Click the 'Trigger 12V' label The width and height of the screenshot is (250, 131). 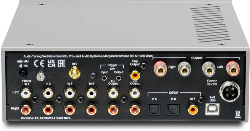[112, 67]
